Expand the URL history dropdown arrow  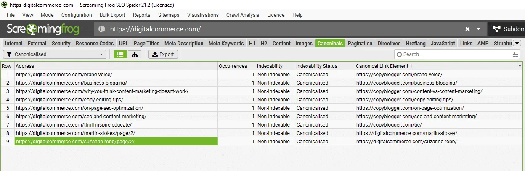tap(478, 29)
